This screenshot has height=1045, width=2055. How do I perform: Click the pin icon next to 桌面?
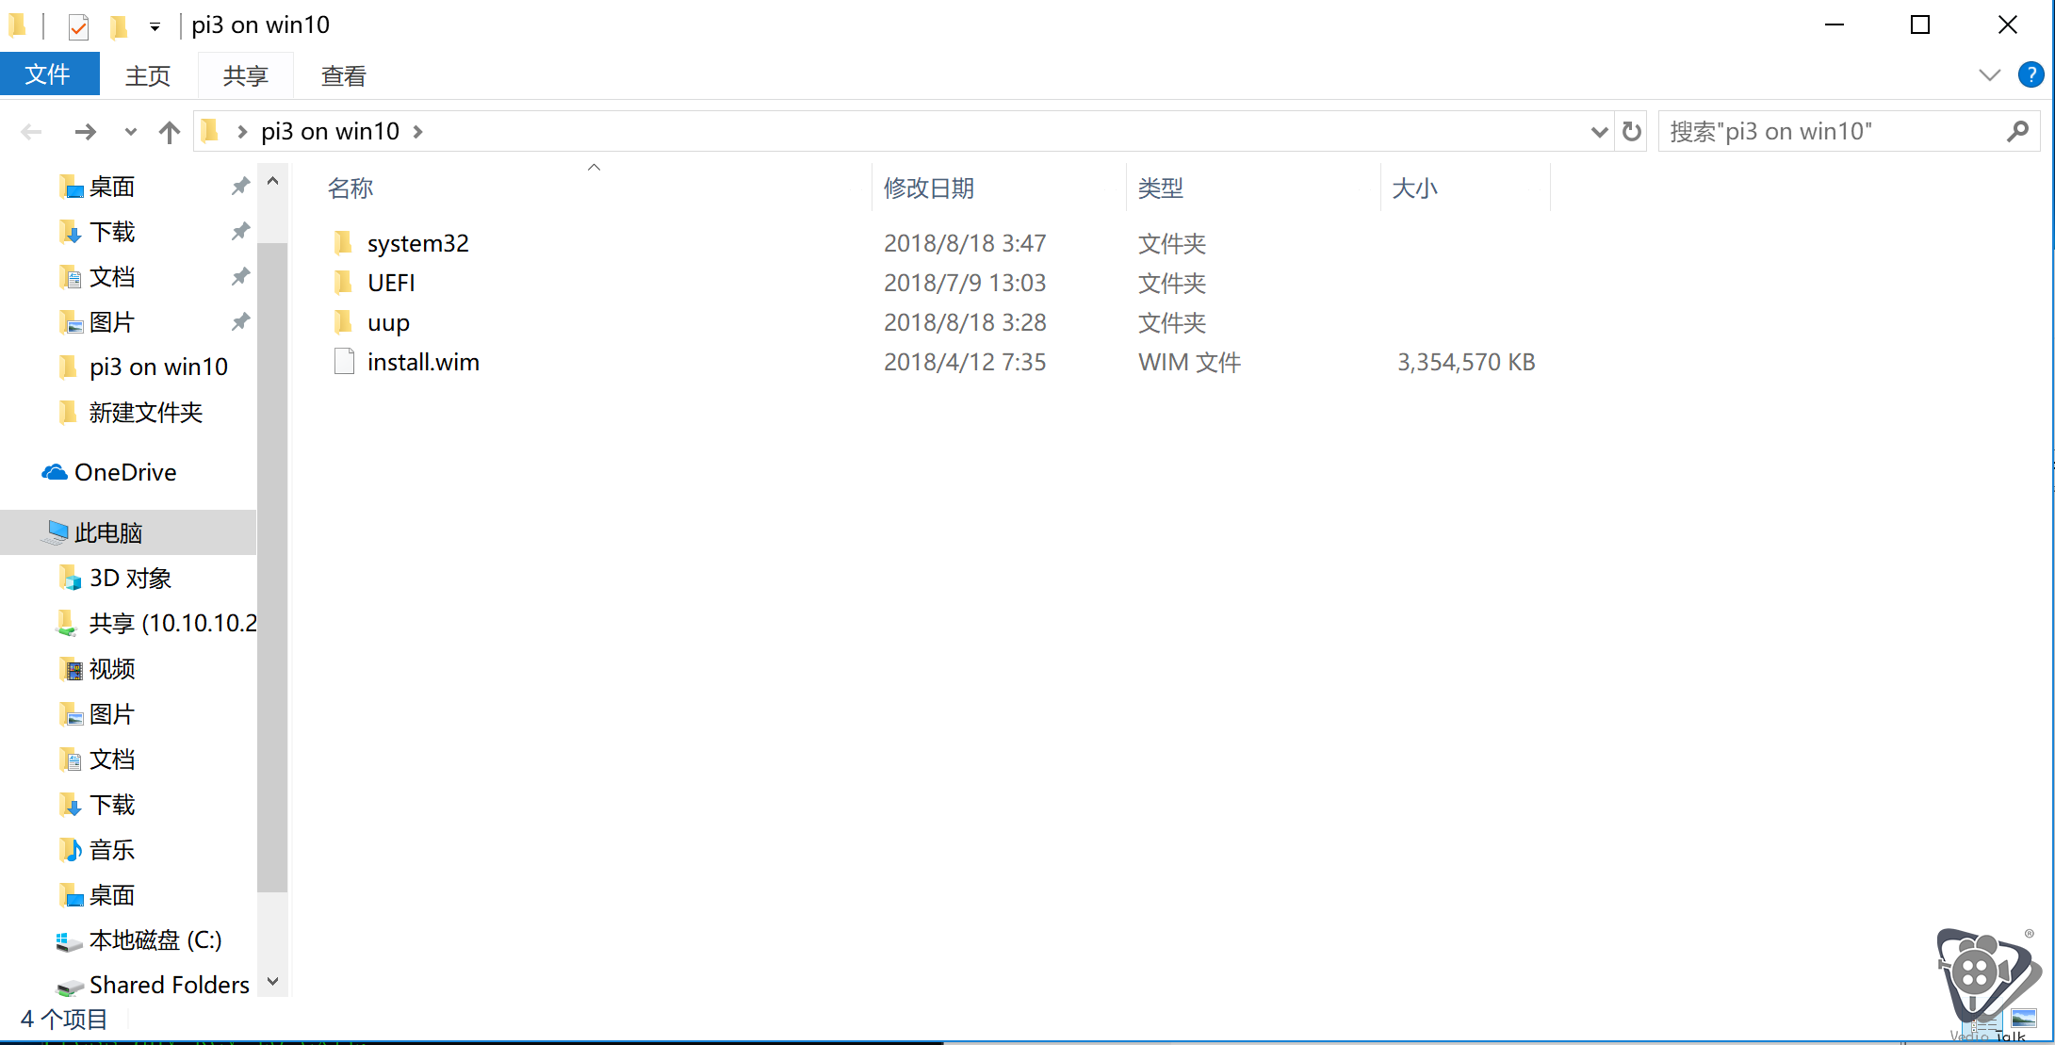click(x=240, y=187)
